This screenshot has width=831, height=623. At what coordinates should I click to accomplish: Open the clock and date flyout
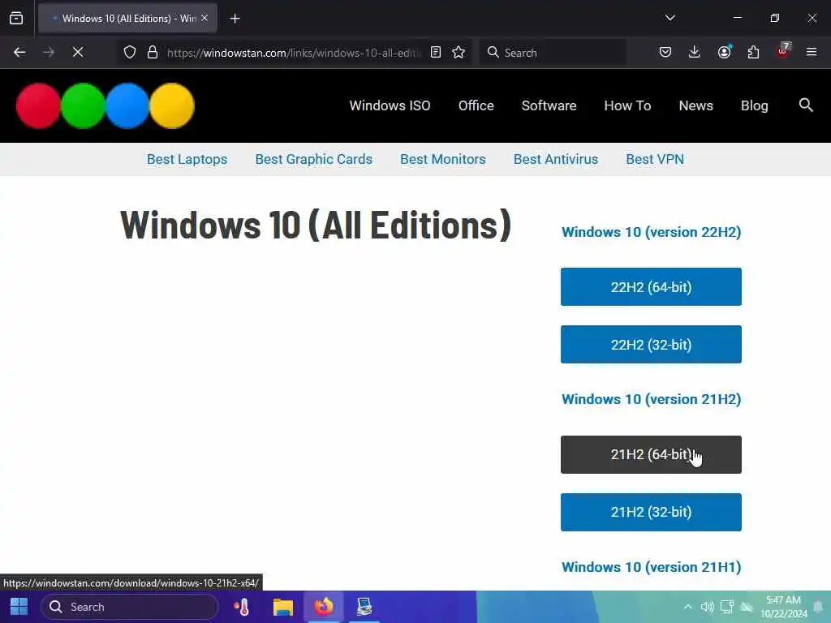coord(783,607)
